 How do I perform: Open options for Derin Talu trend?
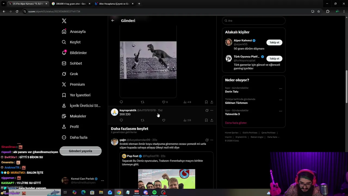(x=281, y=88)
